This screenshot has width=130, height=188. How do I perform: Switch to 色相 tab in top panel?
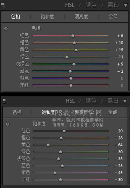(x=16, y=17)
